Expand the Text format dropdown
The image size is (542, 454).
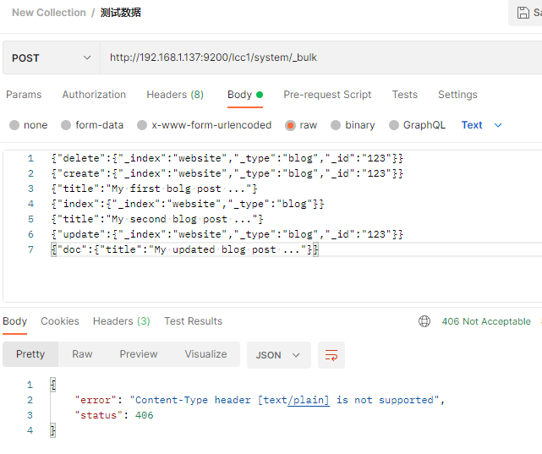tap(482, 125)
